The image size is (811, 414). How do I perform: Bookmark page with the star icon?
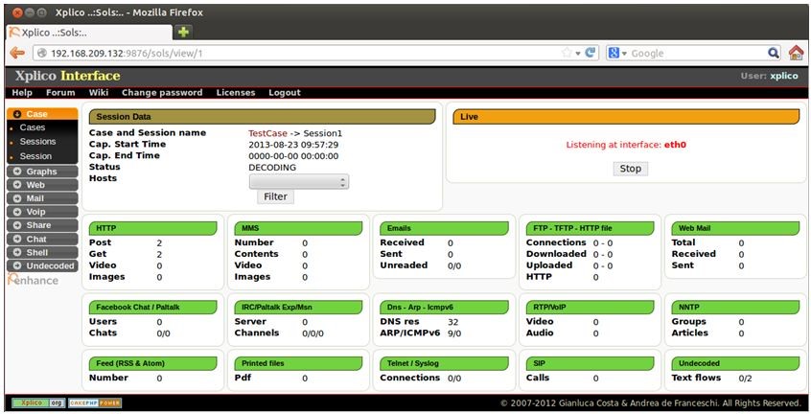pyautogui.click(x=567, y=53)
